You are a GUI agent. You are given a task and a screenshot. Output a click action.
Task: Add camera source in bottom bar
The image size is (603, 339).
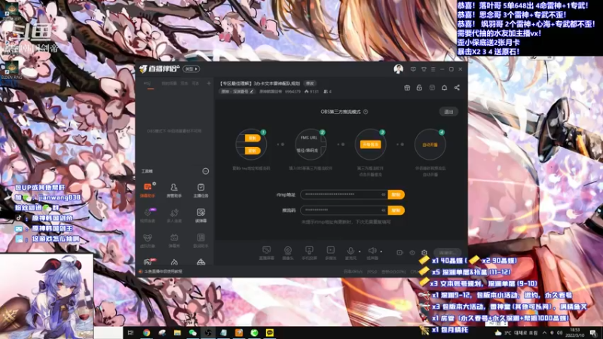click(x=288, y=253)
